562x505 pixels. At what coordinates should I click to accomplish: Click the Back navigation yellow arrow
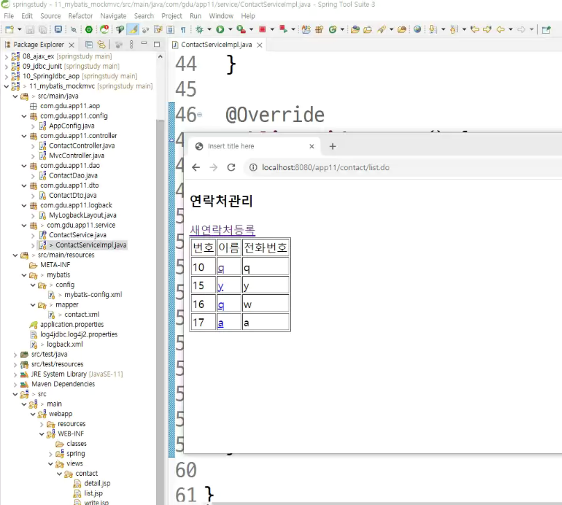coord(500,29)
